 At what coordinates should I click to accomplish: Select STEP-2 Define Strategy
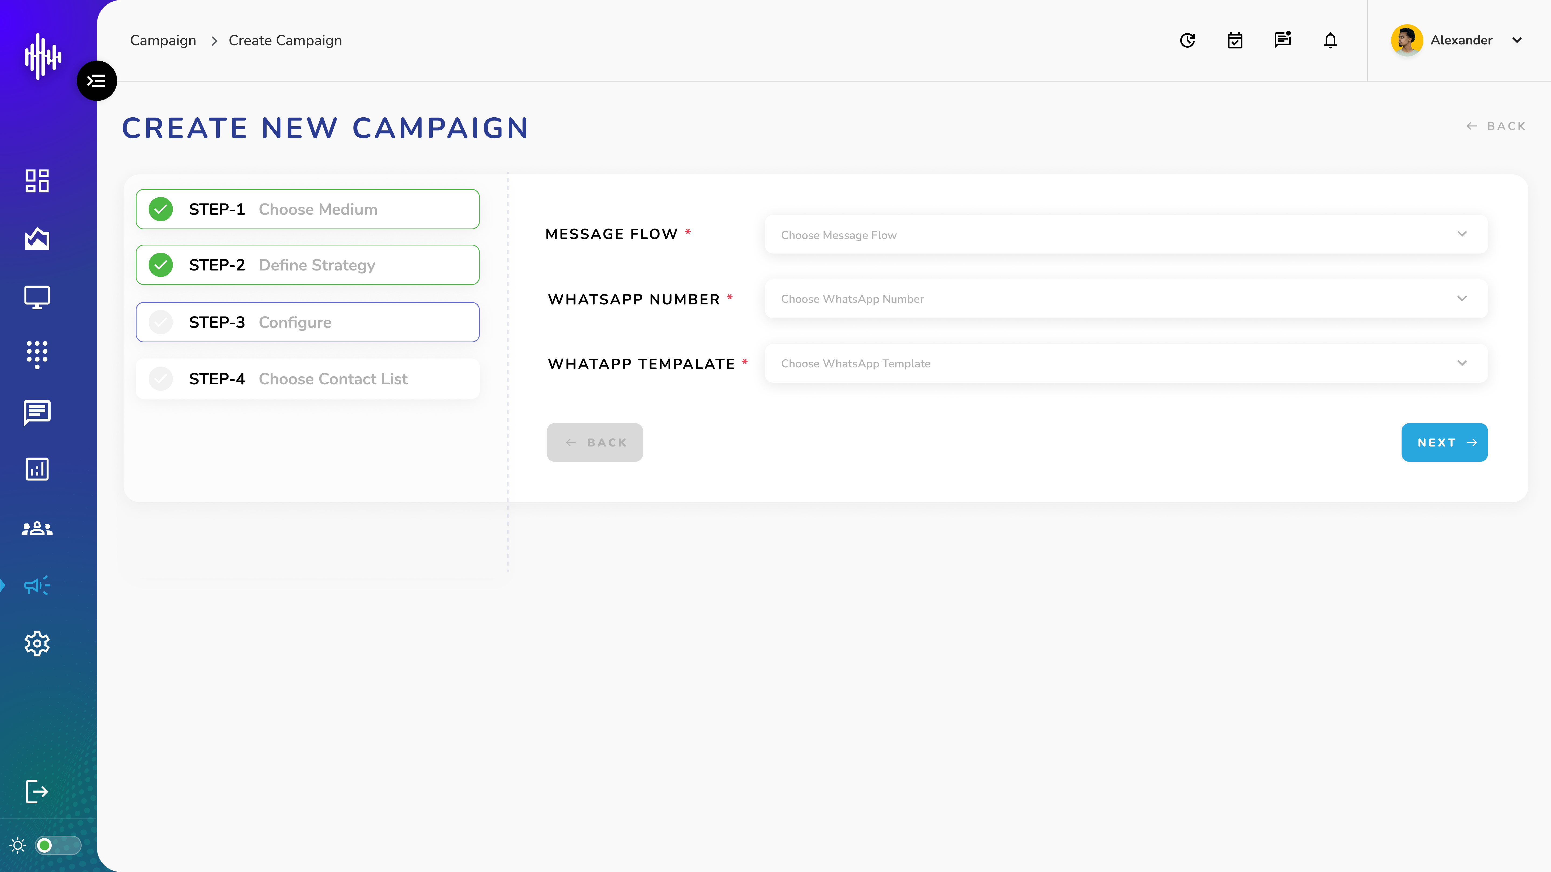click(308, 265)
